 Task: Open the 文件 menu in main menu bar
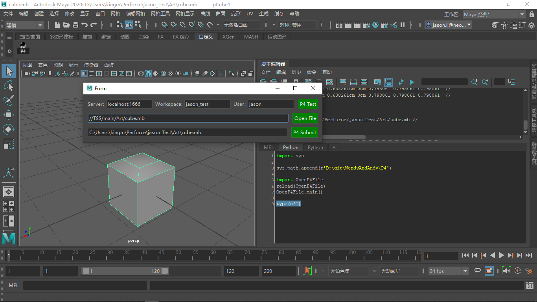[8, 14]
